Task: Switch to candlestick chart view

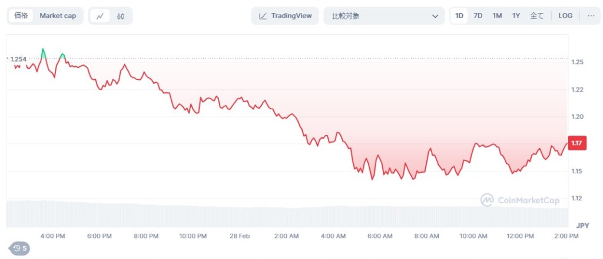Action: tap(121, 16)
